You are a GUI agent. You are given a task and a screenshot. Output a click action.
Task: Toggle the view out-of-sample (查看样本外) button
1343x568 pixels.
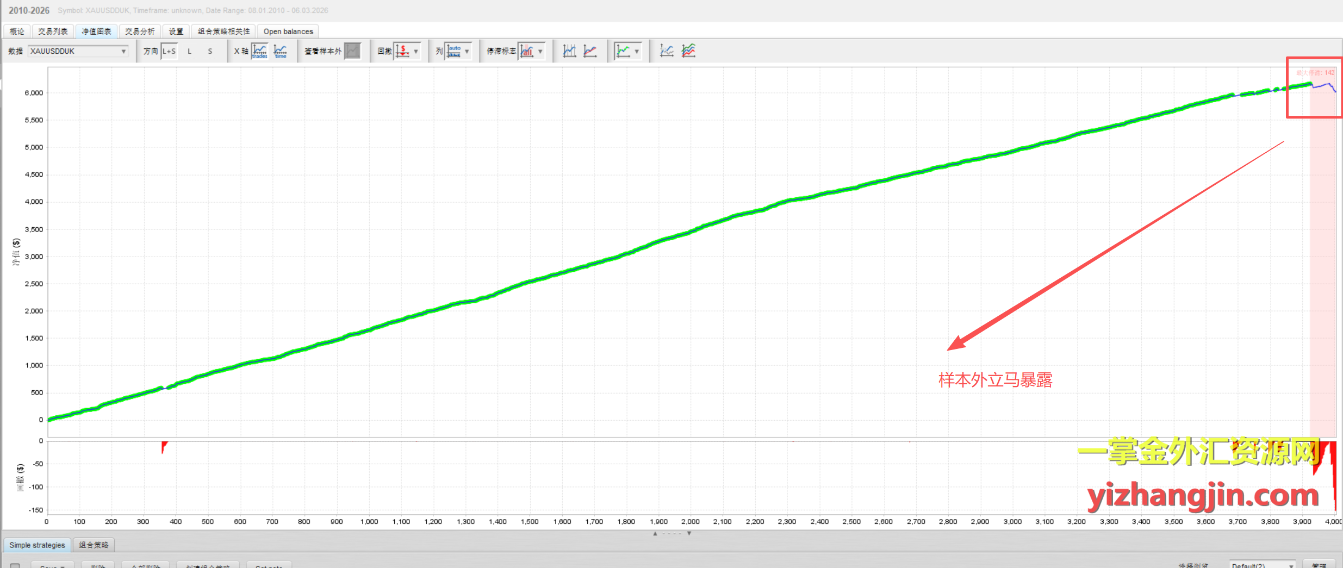(353, 51)
